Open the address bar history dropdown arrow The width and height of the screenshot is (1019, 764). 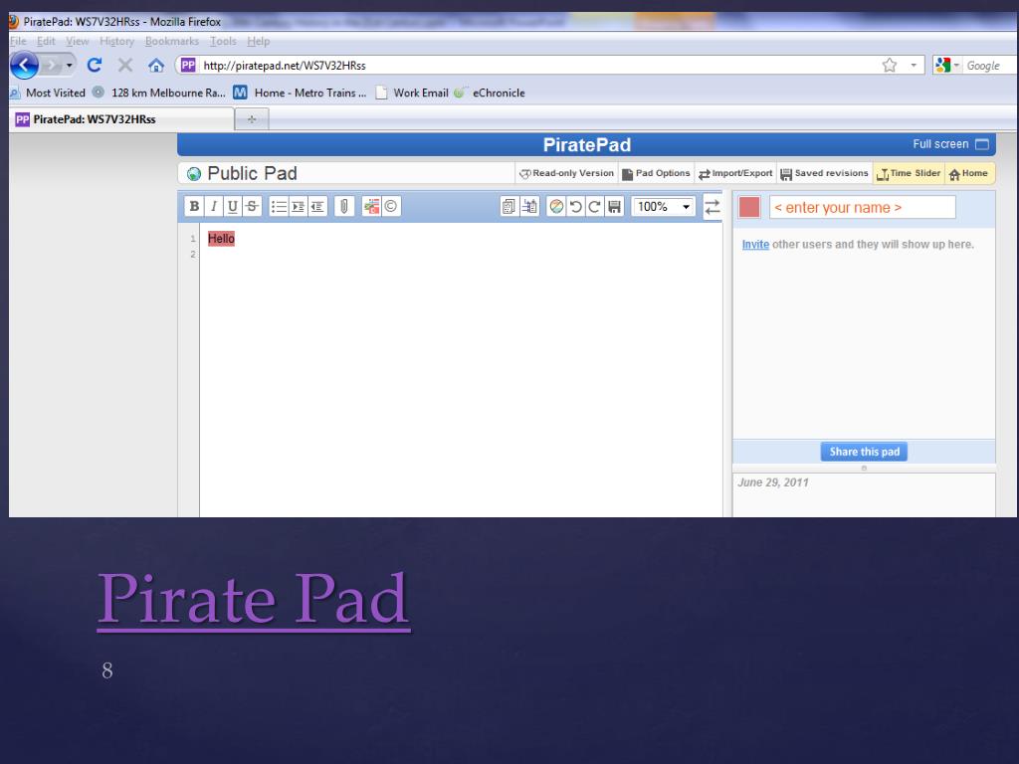914,65
